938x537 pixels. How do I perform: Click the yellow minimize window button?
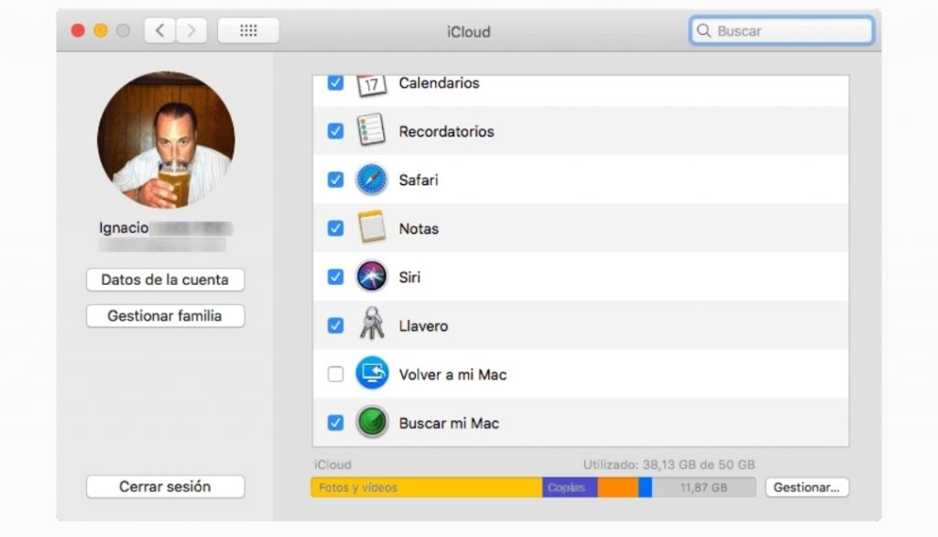click(x=101, y=30)
